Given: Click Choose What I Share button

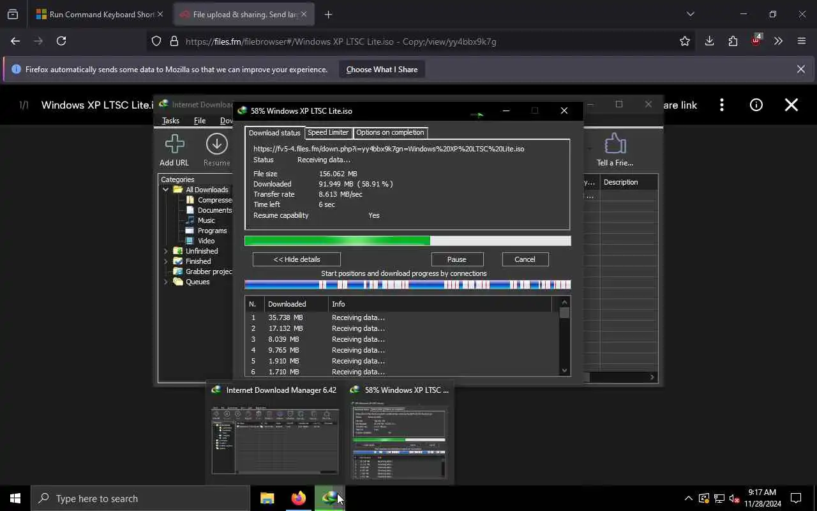Looking at the screenshot, I should (382, 70).
